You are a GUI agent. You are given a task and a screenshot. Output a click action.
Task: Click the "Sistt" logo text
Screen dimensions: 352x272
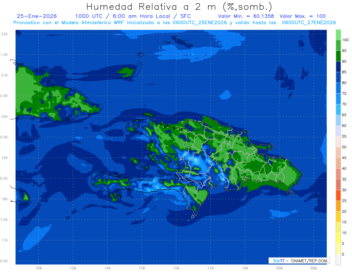[x=278, y=261]
